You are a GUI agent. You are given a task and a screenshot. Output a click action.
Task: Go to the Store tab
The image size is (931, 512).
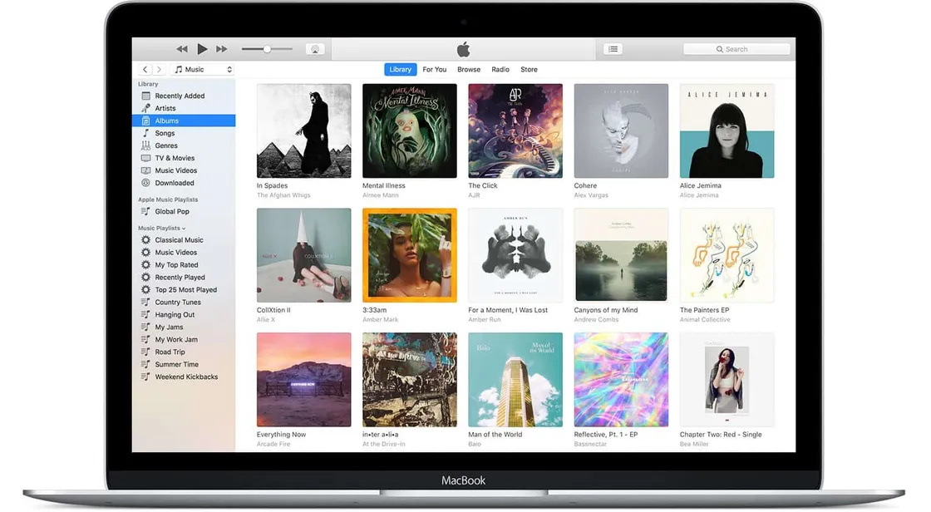pos(529,69)
